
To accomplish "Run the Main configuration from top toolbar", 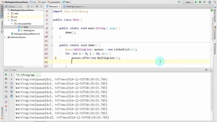I will click(196, 2).
